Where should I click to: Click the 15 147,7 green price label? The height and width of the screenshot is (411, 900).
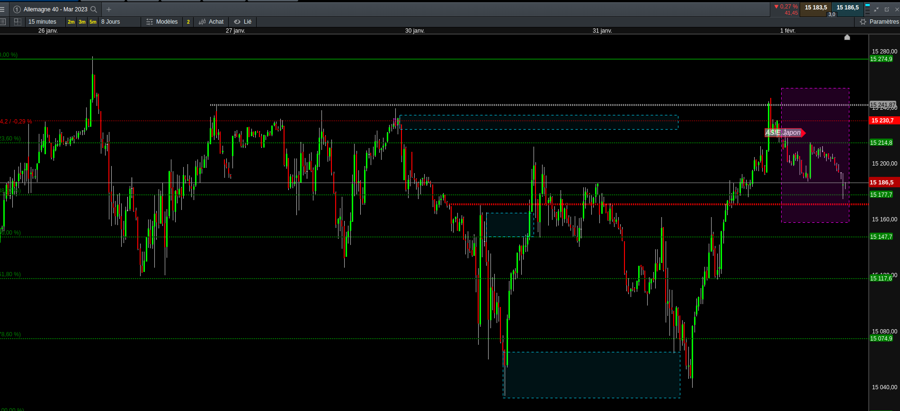[881, 237]
